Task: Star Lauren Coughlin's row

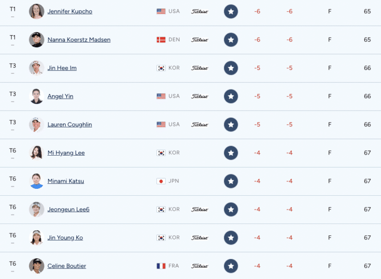Action: click(x=231, y=124)
